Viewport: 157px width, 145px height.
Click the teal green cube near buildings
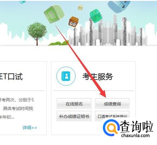click(96, 16)
